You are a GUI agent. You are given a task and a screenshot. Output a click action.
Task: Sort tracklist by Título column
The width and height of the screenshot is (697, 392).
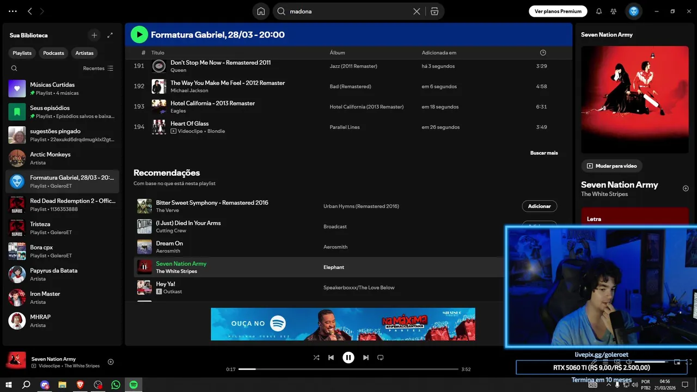(157, 53)
